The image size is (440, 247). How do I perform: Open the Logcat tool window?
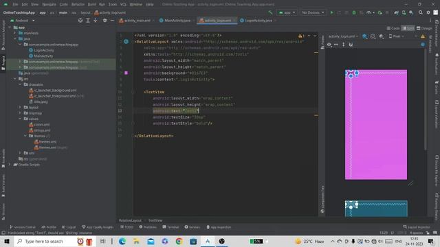69,227
